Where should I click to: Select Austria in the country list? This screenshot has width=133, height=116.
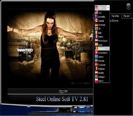pyautogui.click(x=102, y=73)
